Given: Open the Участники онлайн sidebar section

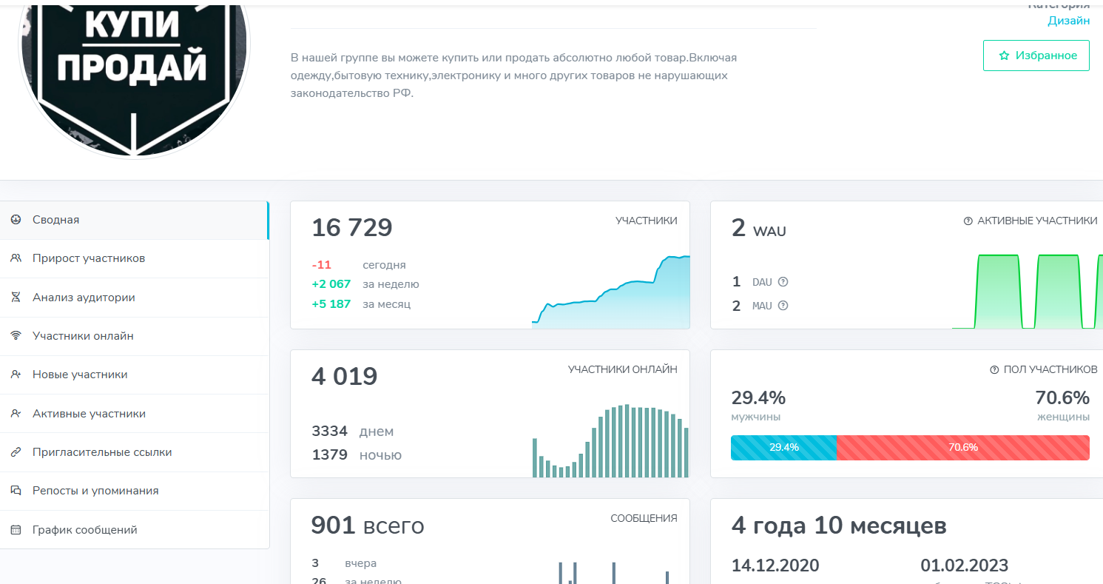Looking at the screenshot, I should coord(83,336).
